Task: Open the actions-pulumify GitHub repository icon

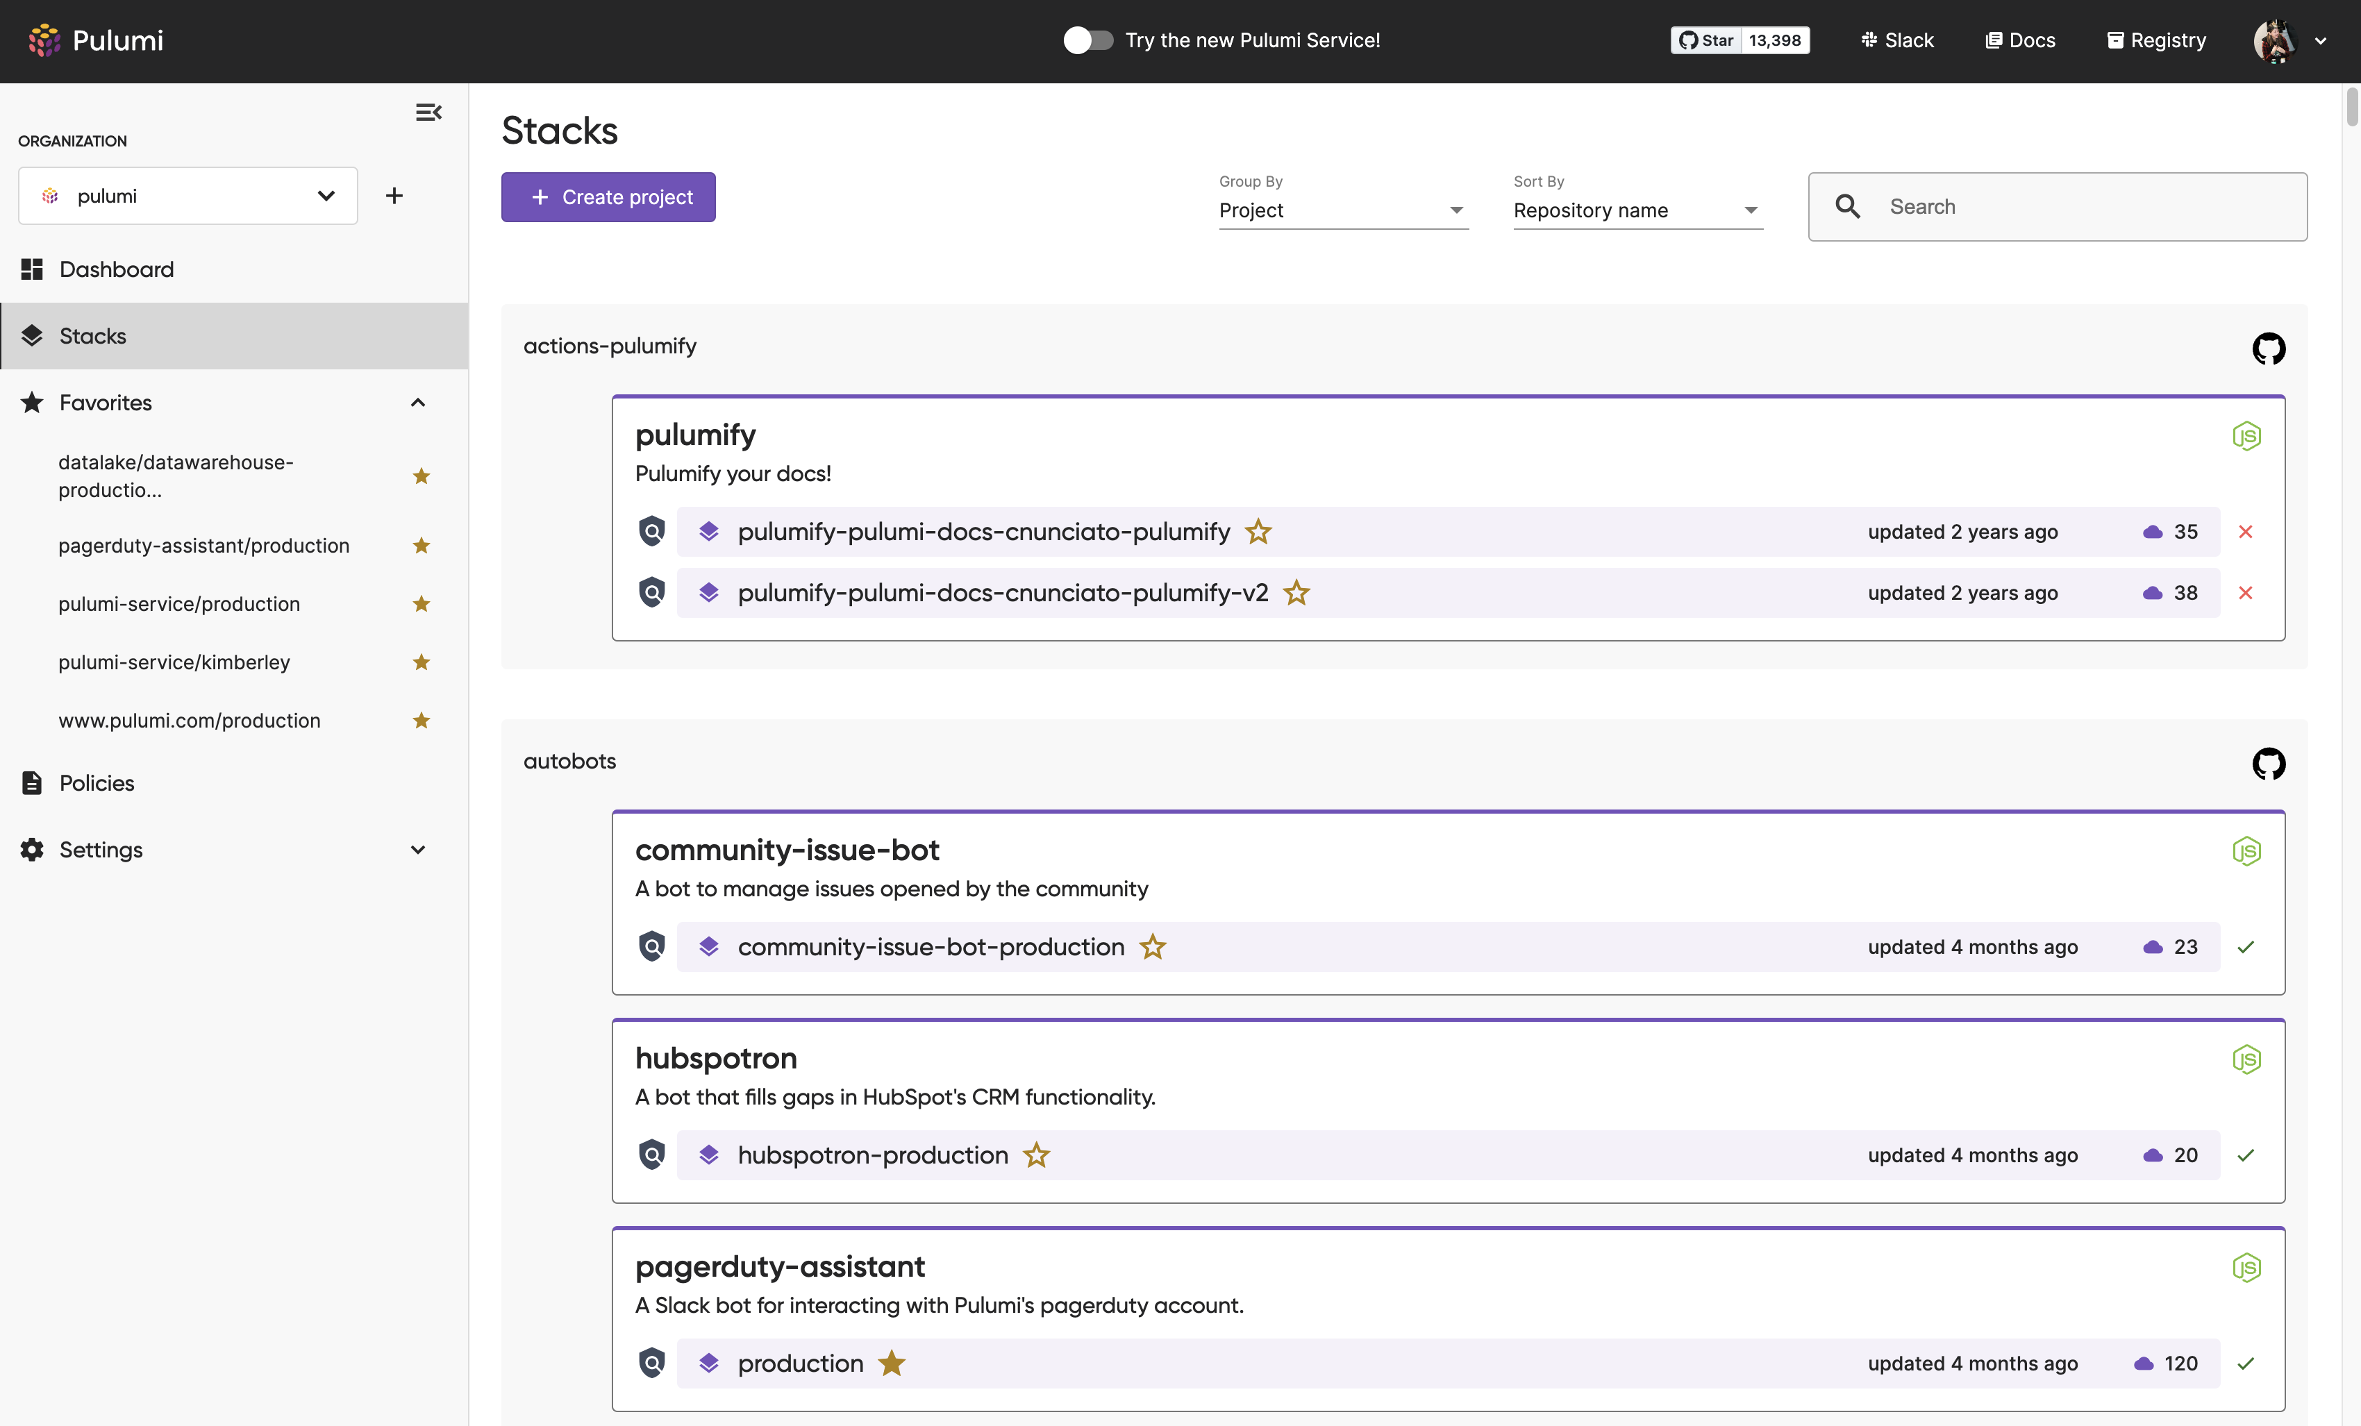Action: (x=2268, y=349)
